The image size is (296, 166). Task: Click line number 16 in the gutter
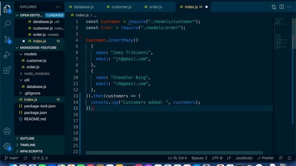[75, 114]
